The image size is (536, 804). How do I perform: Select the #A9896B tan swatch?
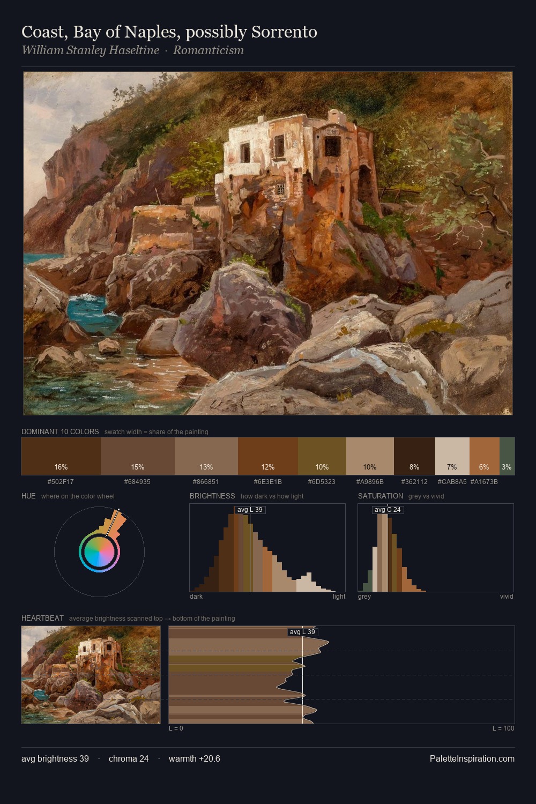(x=370, y=456)
